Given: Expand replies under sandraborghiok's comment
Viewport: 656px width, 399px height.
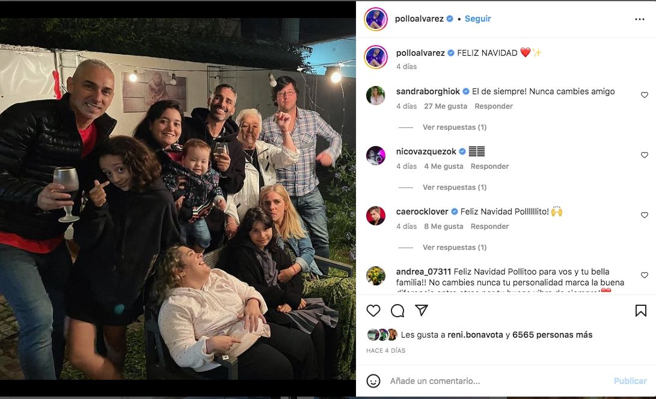Looking at the screenshot, I should (x=454, y=127).
